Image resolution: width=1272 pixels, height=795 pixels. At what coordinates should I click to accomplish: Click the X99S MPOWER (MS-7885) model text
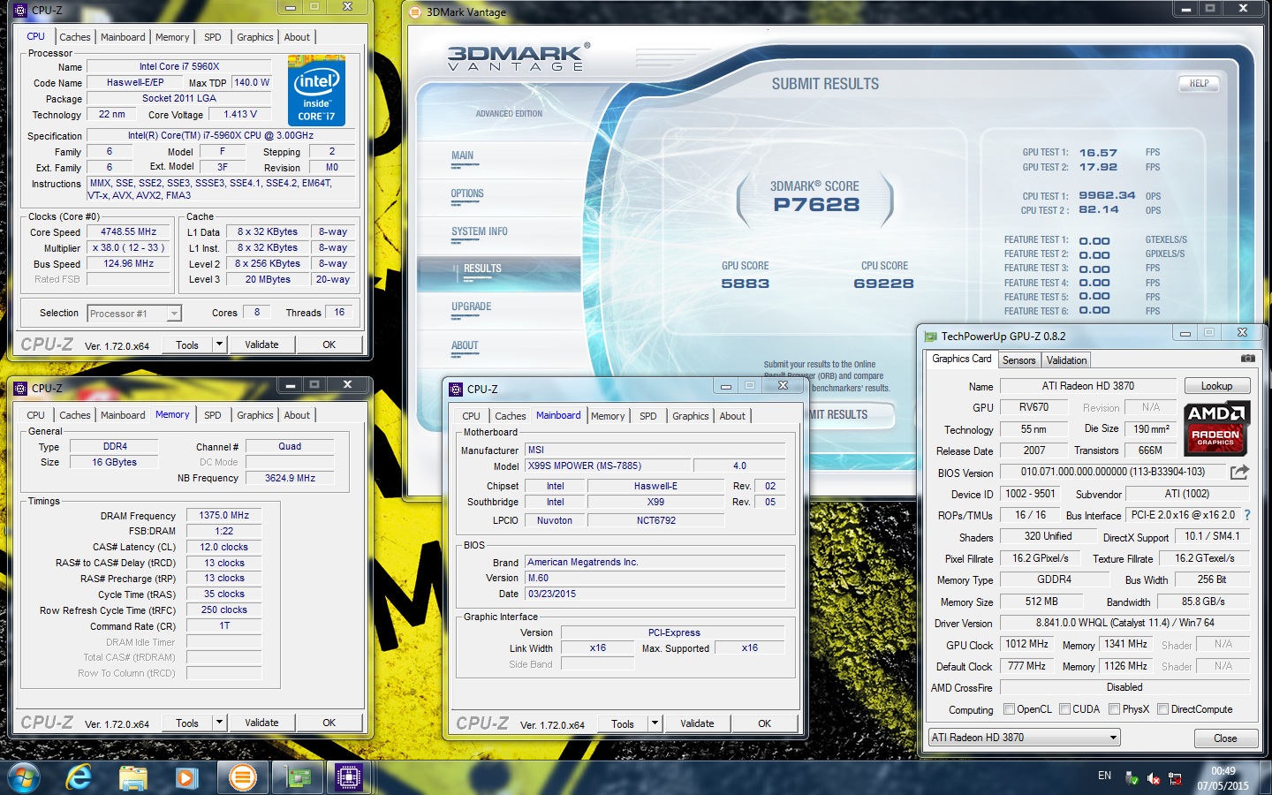click(x=585, y=466)
